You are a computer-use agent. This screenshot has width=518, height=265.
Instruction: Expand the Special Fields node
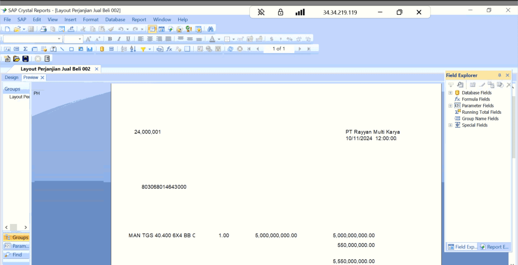(x=450, y=125)
